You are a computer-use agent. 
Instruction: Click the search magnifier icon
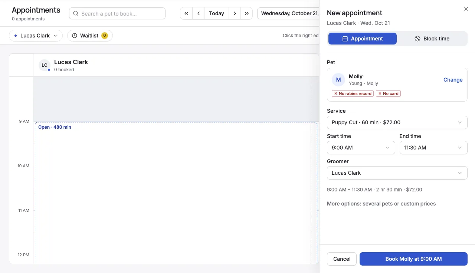pos(76,14)
